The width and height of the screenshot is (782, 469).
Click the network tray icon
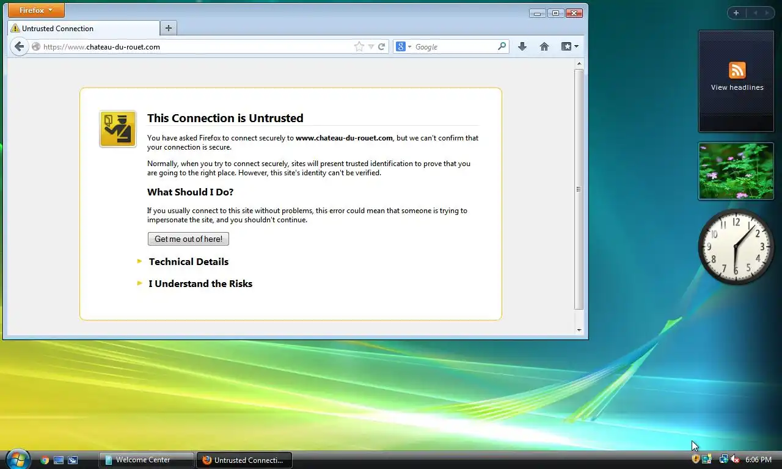coord(723,459)
